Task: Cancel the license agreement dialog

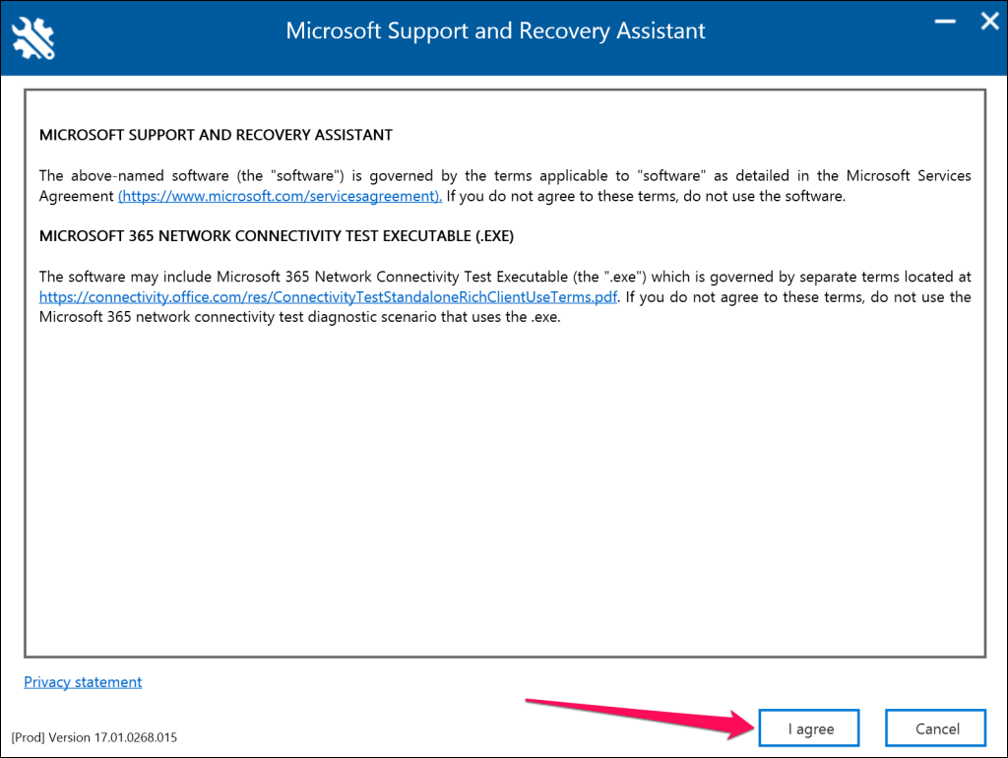Action: click(x=935, y=727)
